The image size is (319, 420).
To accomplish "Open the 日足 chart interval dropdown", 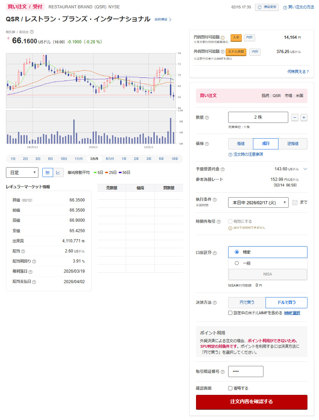I will point(22,172).
